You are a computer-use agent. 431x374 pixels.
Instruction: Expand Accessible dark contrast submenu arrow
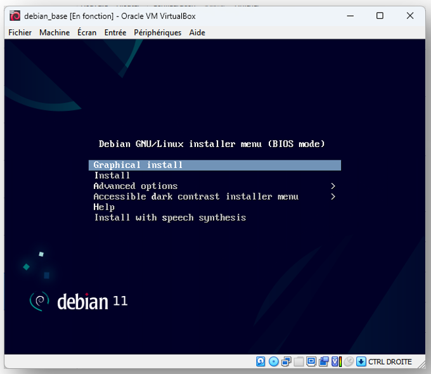(x=333, y=197)
